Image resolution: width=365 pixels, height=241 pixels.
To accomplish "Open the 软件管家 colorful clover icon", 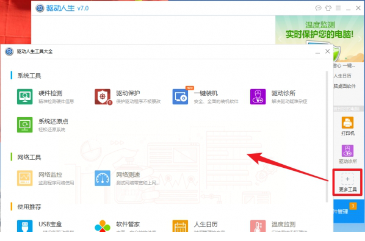I will click(103, 226).
